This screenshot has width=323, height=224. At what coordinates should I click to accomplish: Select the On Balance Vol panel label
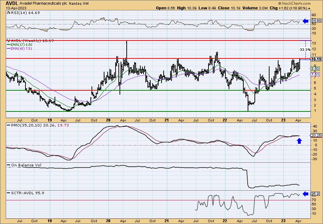click(x=26, y=165)
